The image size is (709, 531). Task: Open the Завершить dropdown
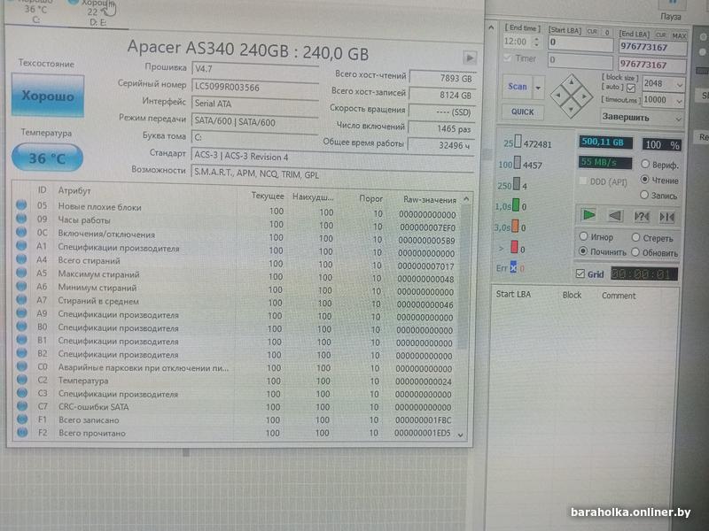coord(641,118)
